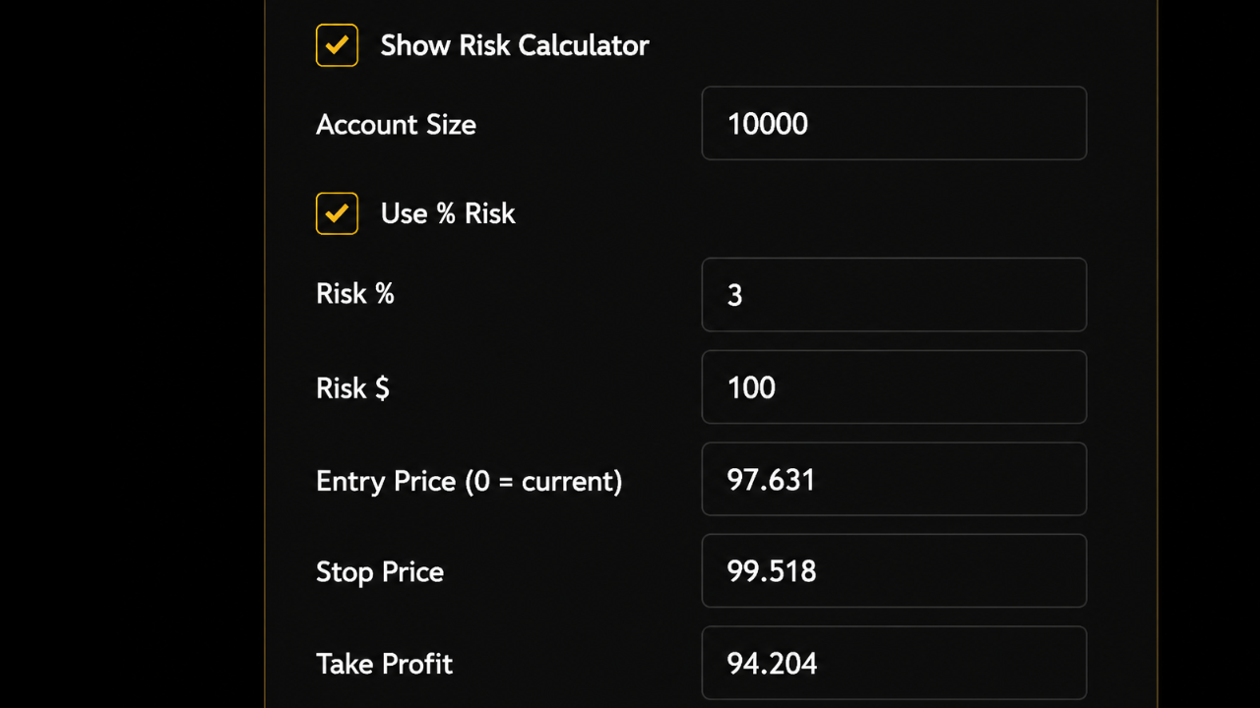This screenshot has width=1260, height=708.
Task: Click the 100 in the Risk $ box
Action: click(751, 387)
